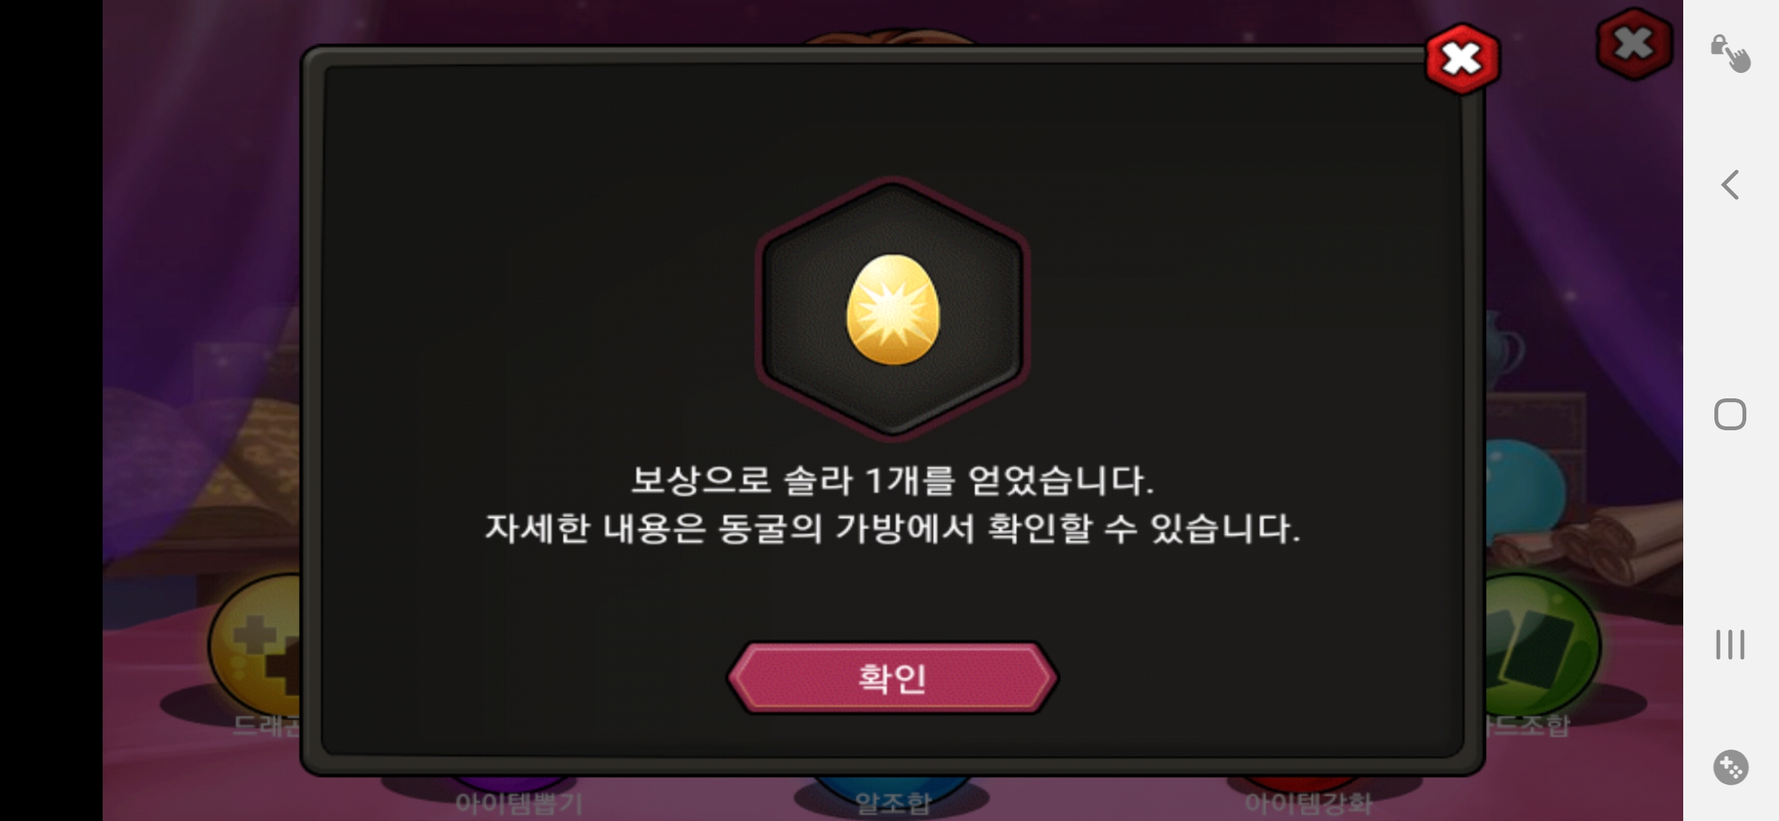This screenshot has height=821, width=1779.
Task: Tap the message line about 동굴의 가방
Action: coord(893,528)
